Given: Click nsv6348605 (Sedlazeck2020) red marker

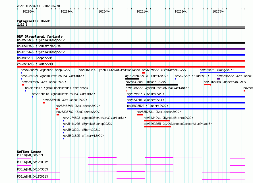Looking at the screenshot, I should (x=57, y=109).
